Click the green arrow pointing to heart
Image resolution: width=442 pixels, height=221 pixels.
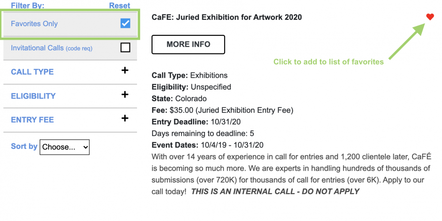coord(407,42)
